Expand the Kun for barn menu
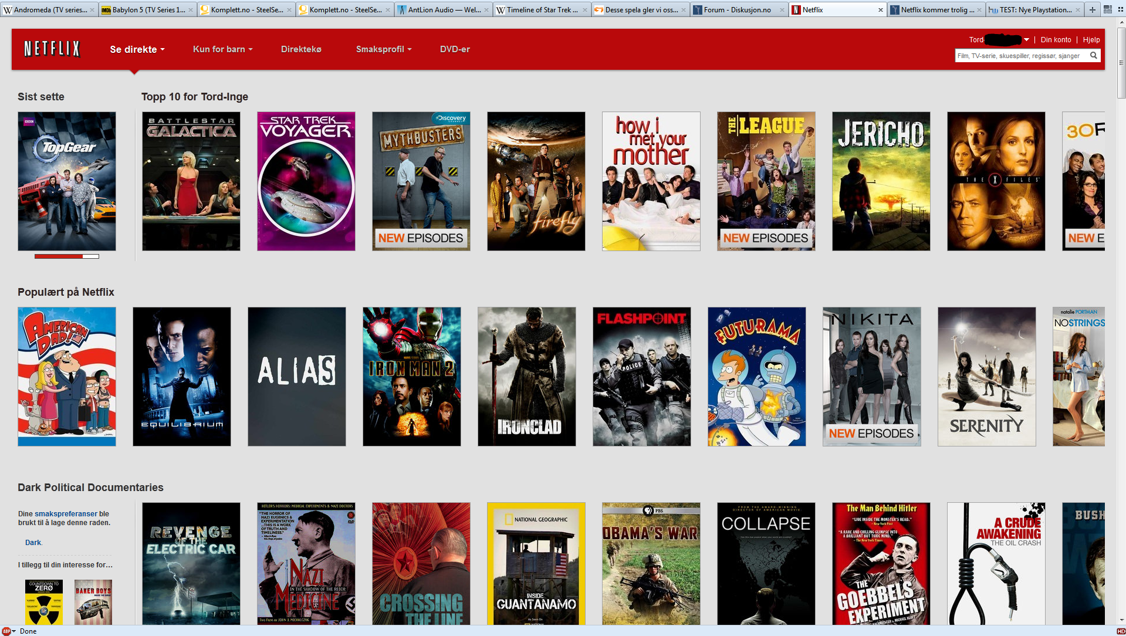Viewport: 1126px width, 636px height. (x=223, y=49)
